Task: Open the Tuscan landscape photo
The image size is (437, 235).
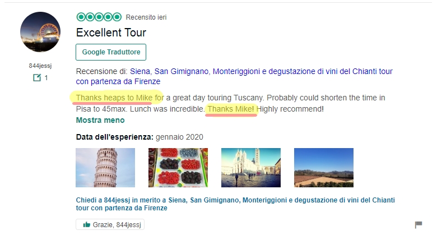Action: (324, 168)
